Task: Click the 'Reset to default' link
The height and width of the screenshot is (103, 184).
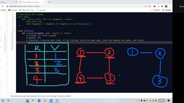Action: pos(64,96)
